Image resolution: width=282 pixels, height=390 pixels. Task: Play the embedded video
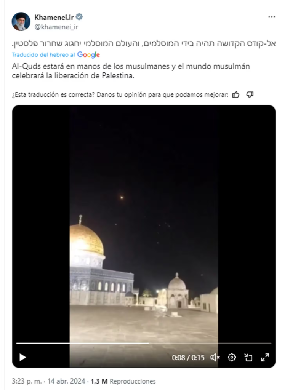coord(22,357)
